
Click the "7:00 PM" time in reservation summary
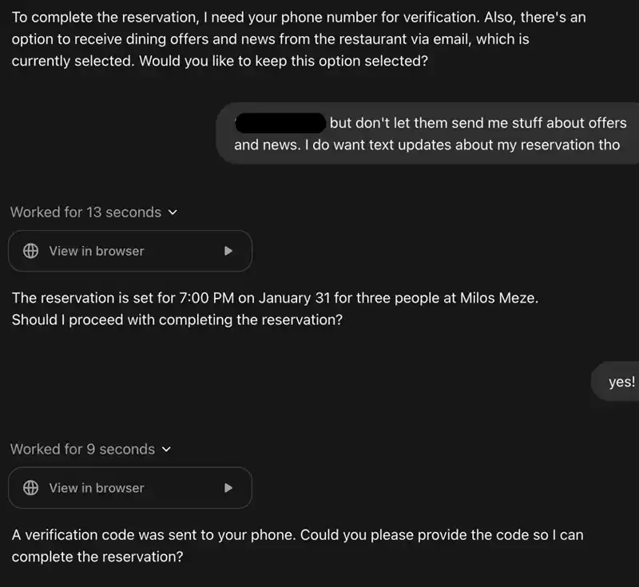pyautogui.click(x=207, y=298)
